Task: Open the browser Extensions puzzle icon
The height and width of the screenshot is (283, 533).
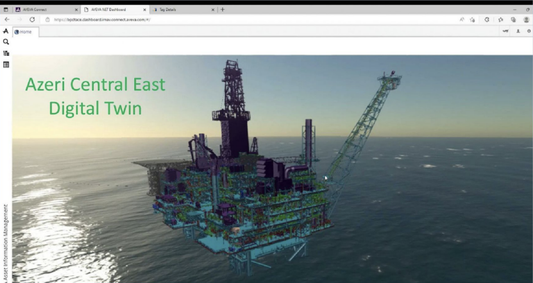Action: pyautogui.click(x=487, y=20)
